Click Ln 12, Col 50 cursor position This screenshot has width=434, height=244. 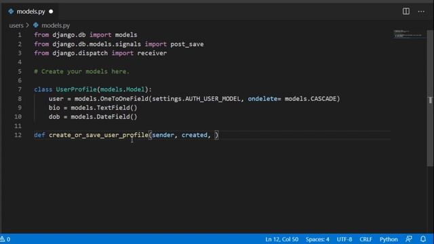[282, 239]
